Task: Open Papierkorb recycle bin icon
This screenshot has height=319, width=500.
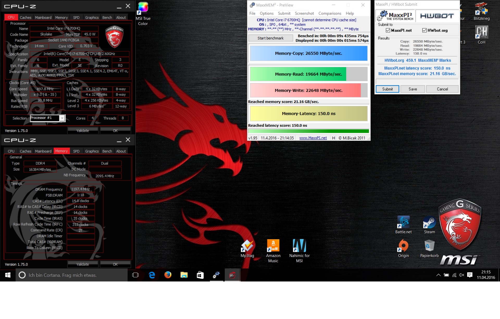Action: tap(429, 248)
